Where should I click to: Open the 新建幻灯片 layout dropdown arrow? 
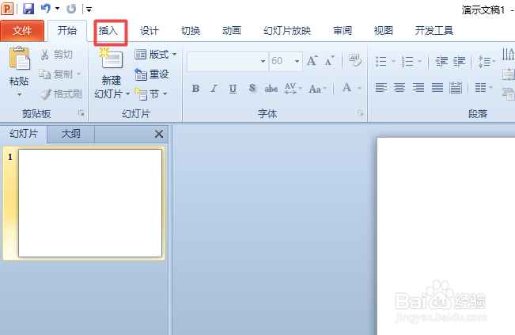point(128,94)
